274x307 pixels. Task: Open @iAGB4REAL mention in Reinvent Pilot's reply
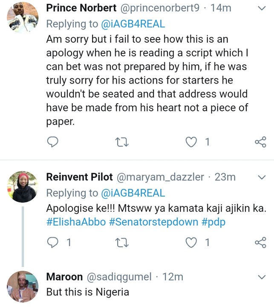point(133,193)
